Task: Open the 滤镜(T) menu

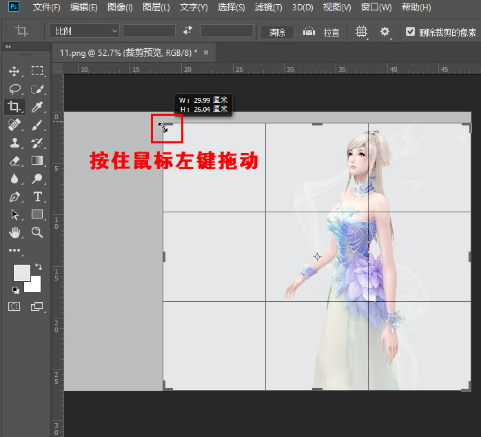Action: tap(269, 7)
